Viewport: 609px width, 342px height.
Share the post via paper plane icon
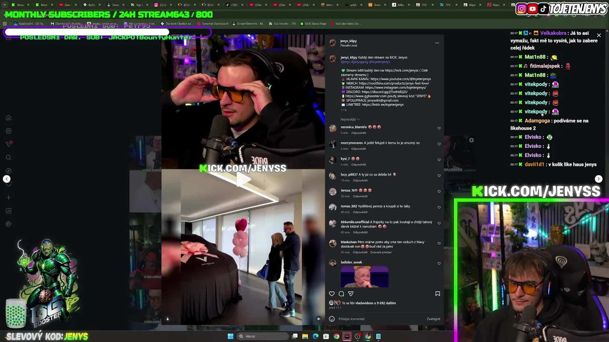point(351,294)
